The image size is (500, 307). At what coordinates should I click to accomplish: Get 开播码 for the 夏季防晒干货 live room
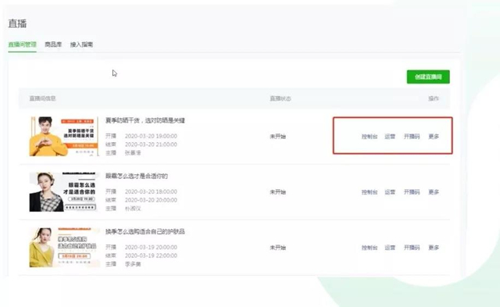pyautogui.click(x=412, y=137)
